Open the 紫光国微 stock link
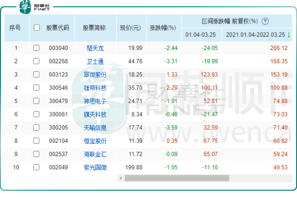Image resolution: width=297 pixels, height=197 pixels. [x=95, y=168]
